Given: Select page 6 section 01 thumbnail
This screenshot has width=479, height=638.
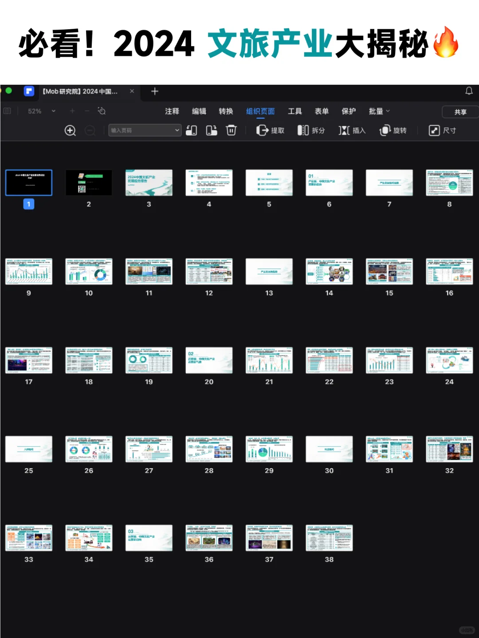Looking at the screenshot, I should tap(329, 182).
